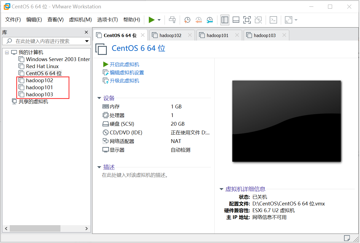
Task: Select Red Hat Linux in library
Action: tap(38, 66)
